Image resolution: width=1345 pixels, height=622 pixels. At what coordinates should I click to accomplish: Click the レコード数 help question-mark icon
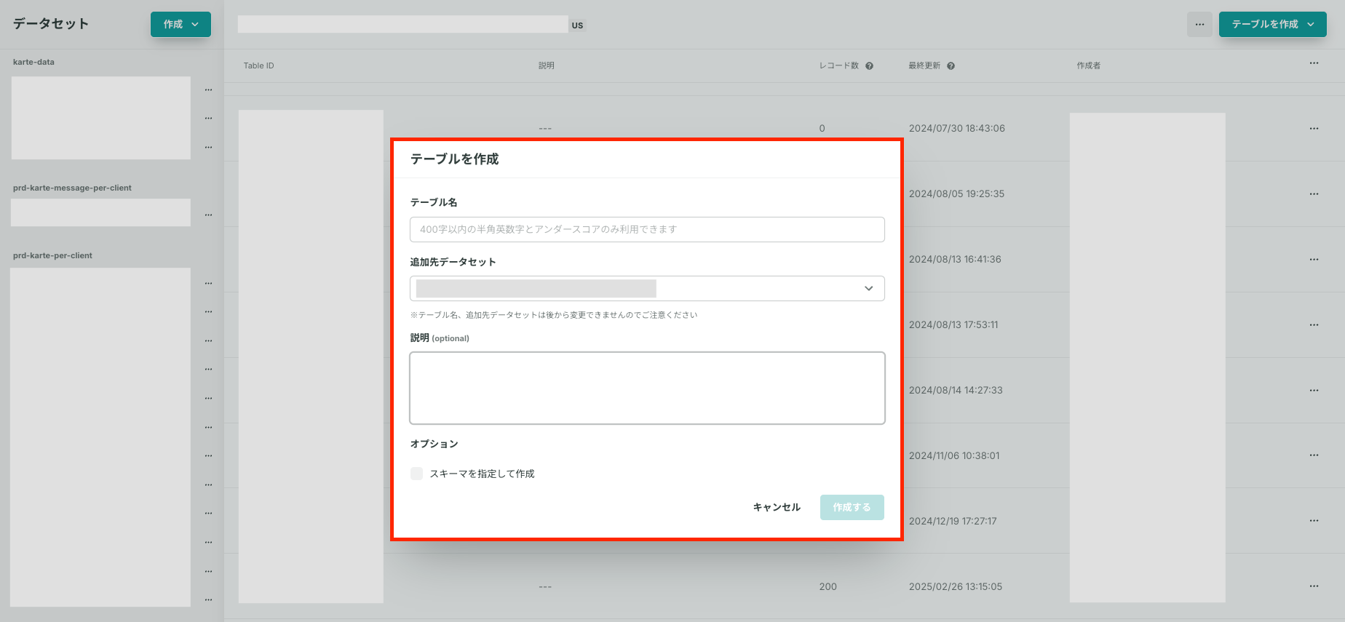click(869, 66)
